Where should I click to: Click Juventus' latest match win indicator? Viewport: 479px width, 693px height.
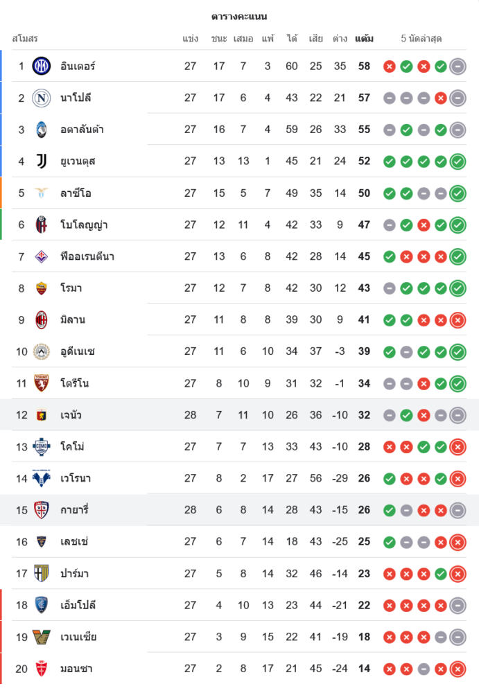tap(458, 161)
